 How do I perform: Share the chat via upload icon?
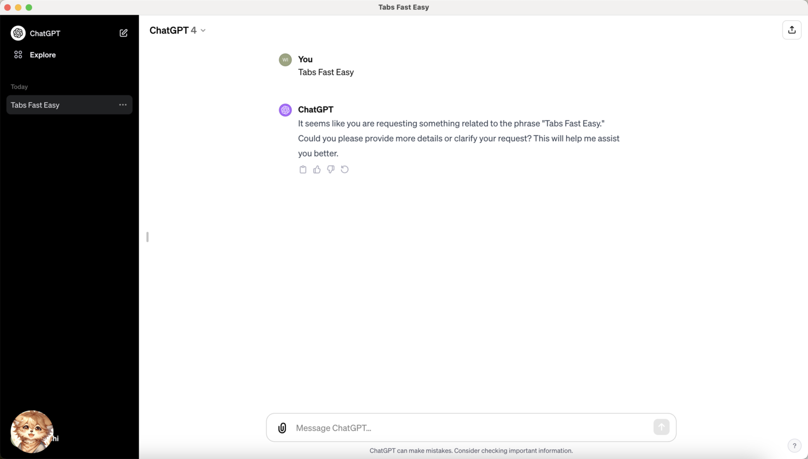(x=792, y=30)
